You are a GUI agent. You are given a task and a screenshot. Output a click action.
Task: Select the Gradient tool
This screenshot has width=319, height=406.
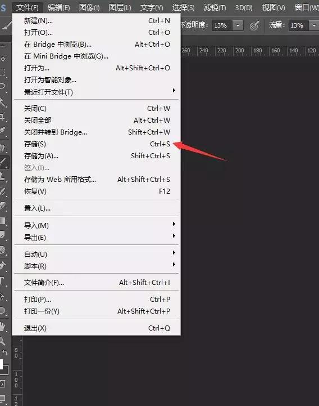coord(3,221)
